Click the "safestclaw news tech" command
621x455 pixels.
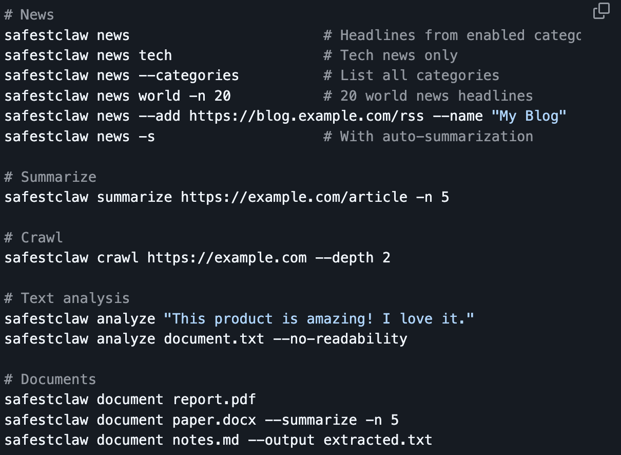[88, 55]
